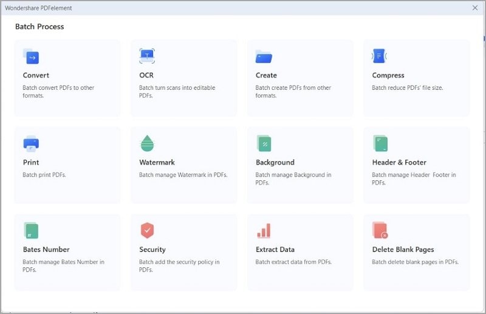Viewport: 486px width, 314px height.
Task: Click the Extract Data chart icon
Action: [264, 231]
